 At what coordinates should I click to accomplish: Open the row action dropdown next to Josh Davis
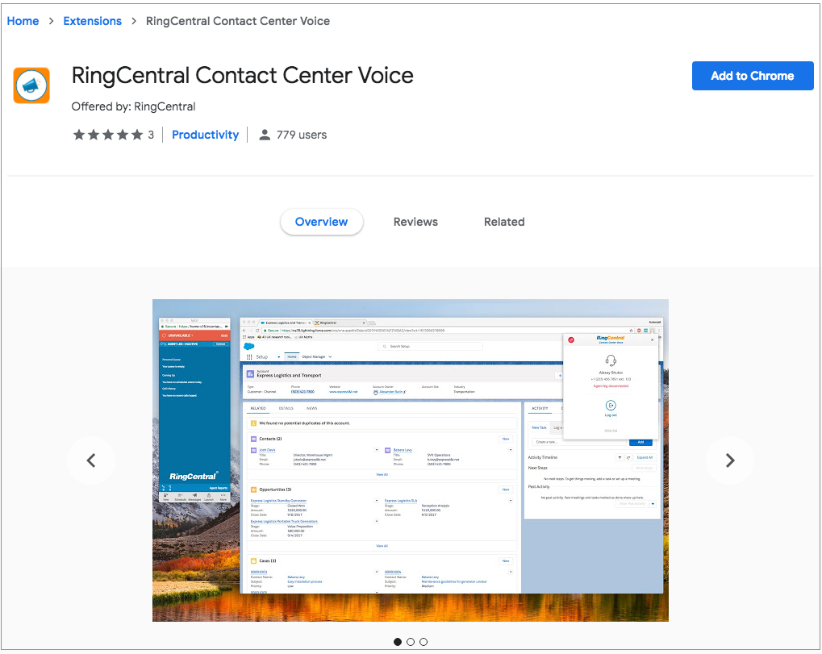(376, 448)
